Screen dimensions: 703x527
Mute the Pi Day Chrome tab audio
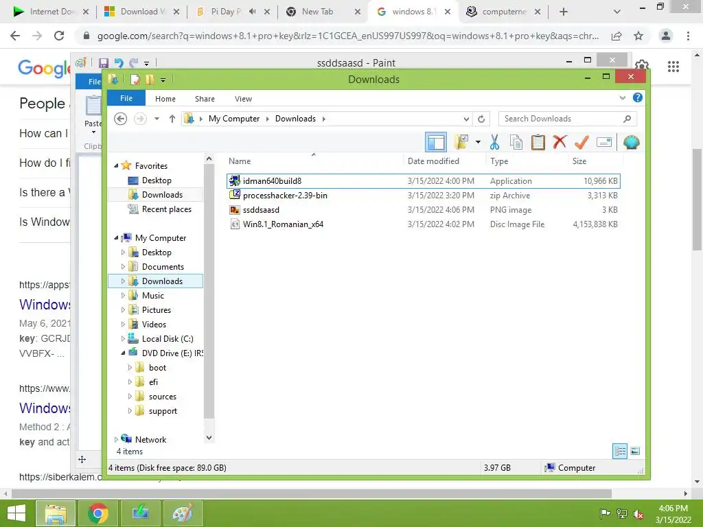253,12
